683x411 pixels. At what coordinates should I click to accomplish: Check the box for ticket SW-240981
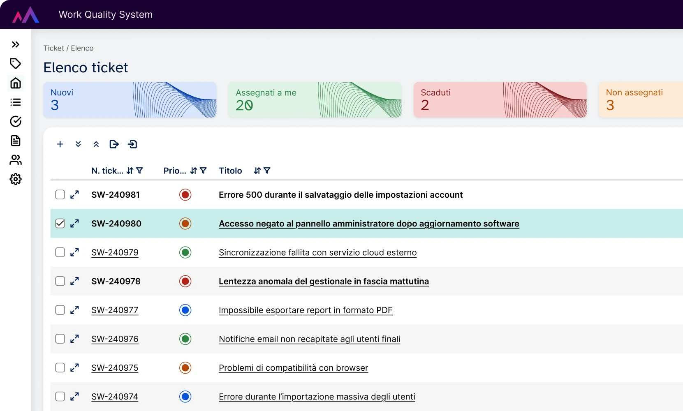click(60, 195)
